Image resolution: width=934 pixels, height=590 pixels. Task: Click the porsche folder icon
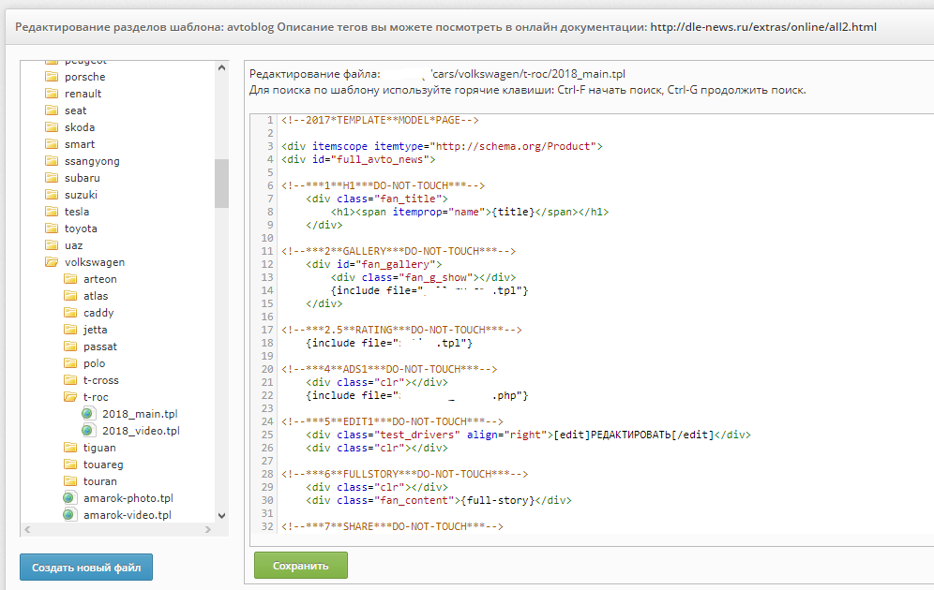click(52, 77)
